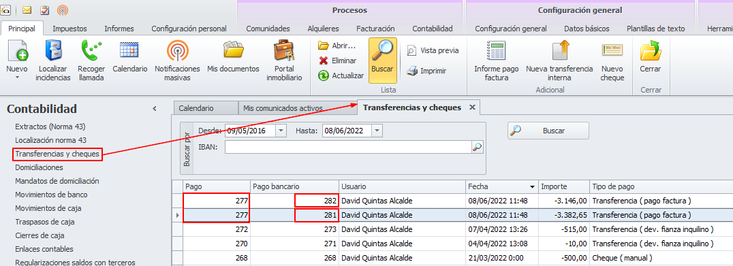
Task: Open Transferencias y cheques sidebar item
Action: pos(57,154)
